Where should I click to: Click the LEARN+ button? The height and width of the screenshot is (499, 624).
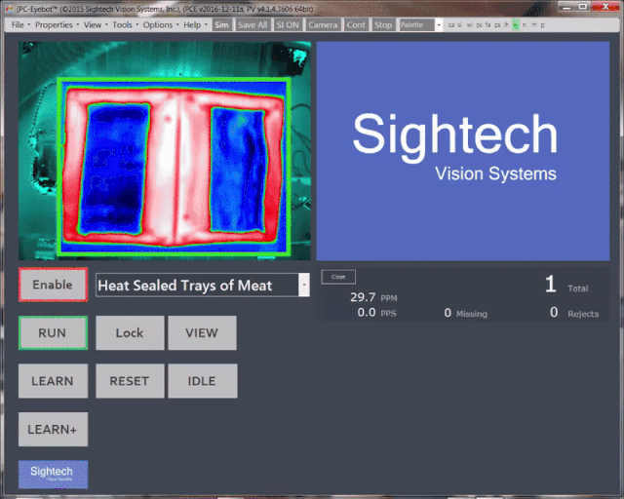(x=53, y=429)
